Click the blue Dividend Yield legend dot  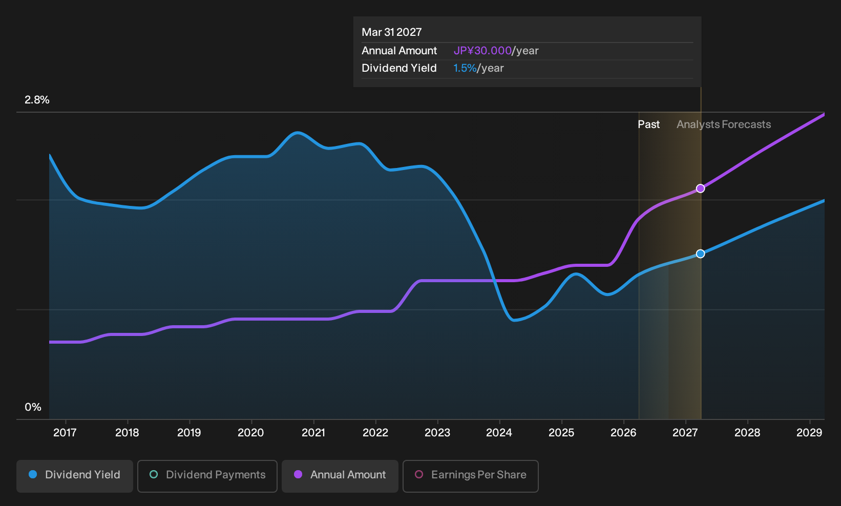pyautogui.click(x=33, y=474)
